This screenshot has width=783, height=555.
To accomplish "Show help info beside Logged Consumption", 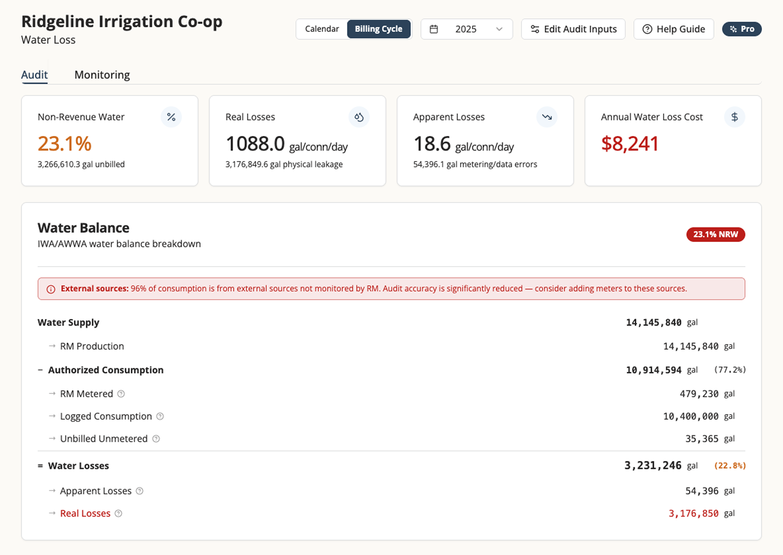I will point(160,416).
